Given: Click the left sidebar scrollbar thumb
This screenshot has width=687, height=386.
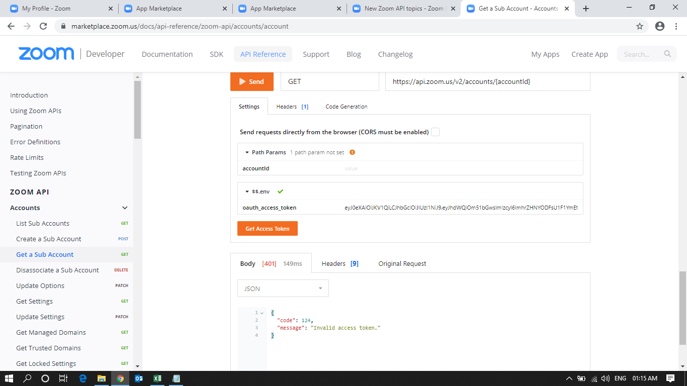Looking at the screenshot, I should [x=137, y=110].
